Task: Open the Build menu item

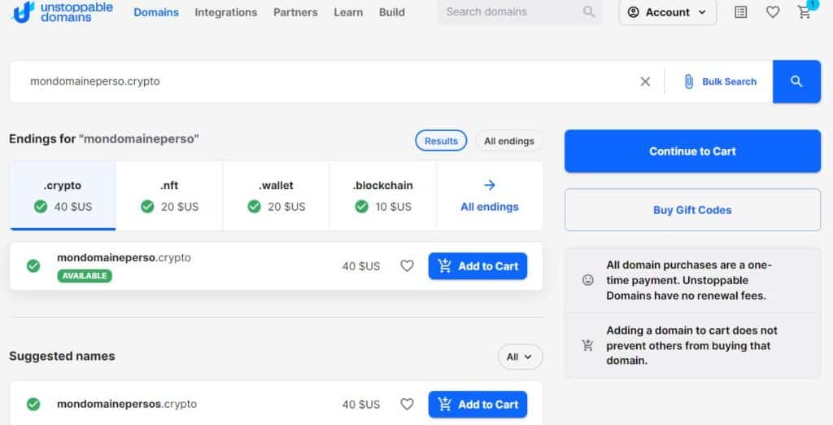Action: click(x=392, y=12)
